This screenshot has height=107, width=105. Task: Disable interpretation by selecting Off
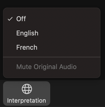[52, 19]
